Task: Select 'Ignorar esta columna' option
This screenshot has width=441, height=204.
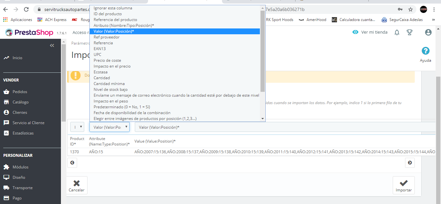Action: (x=175, y=8)
